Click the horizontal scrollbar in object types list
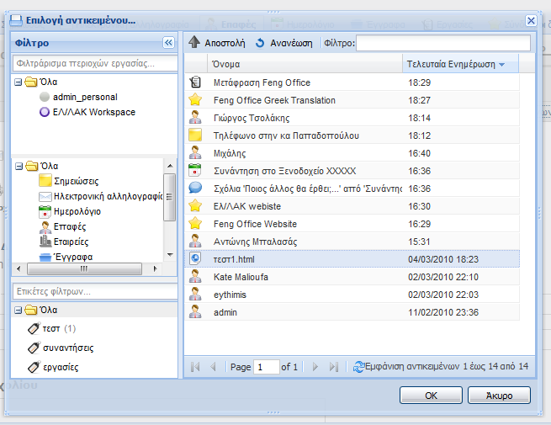 point(83,269)
